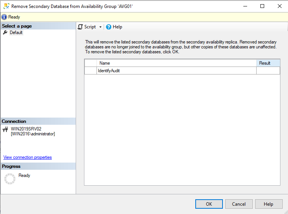This screenshot has width=288, height=214.
Task: Click the wrench icon beside Default
Action: coord(5,32)
